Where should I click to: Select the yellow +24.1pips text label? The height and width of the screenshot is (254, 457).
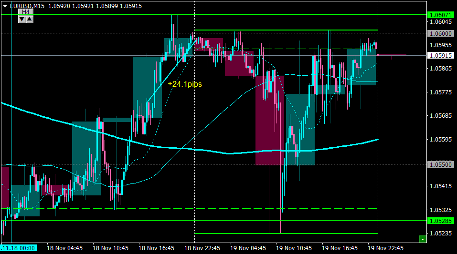(185, 84)
